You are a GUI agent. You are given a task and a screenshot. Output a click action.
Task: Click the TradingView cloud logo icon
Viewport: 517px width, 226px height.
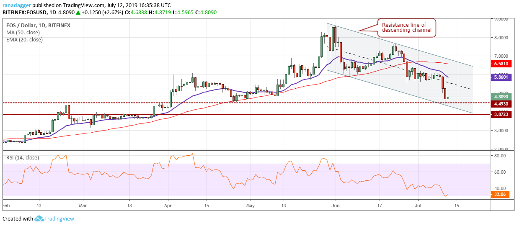(39, 218)
